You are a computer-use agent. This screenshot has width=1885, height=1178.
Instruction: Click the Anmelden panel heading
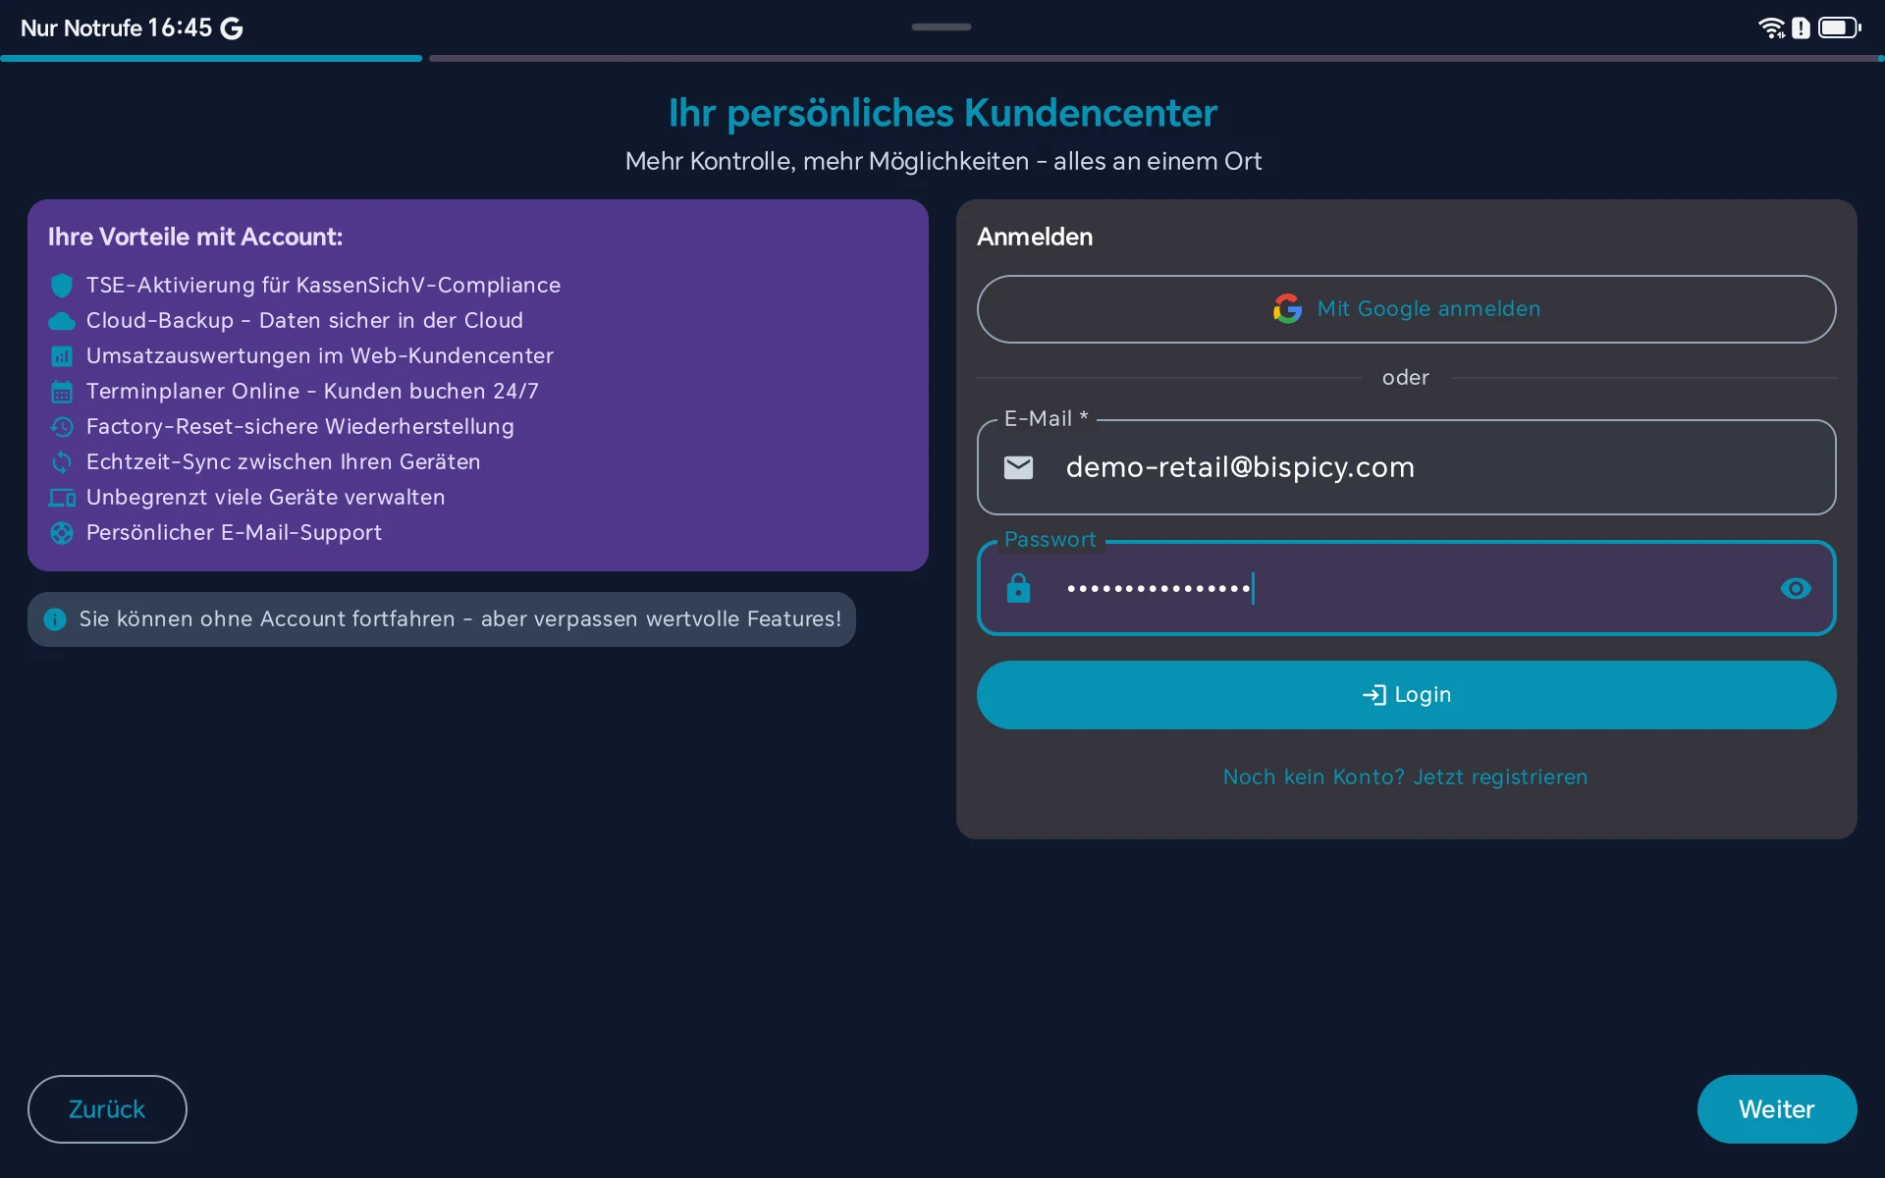tap(1035, 238)
